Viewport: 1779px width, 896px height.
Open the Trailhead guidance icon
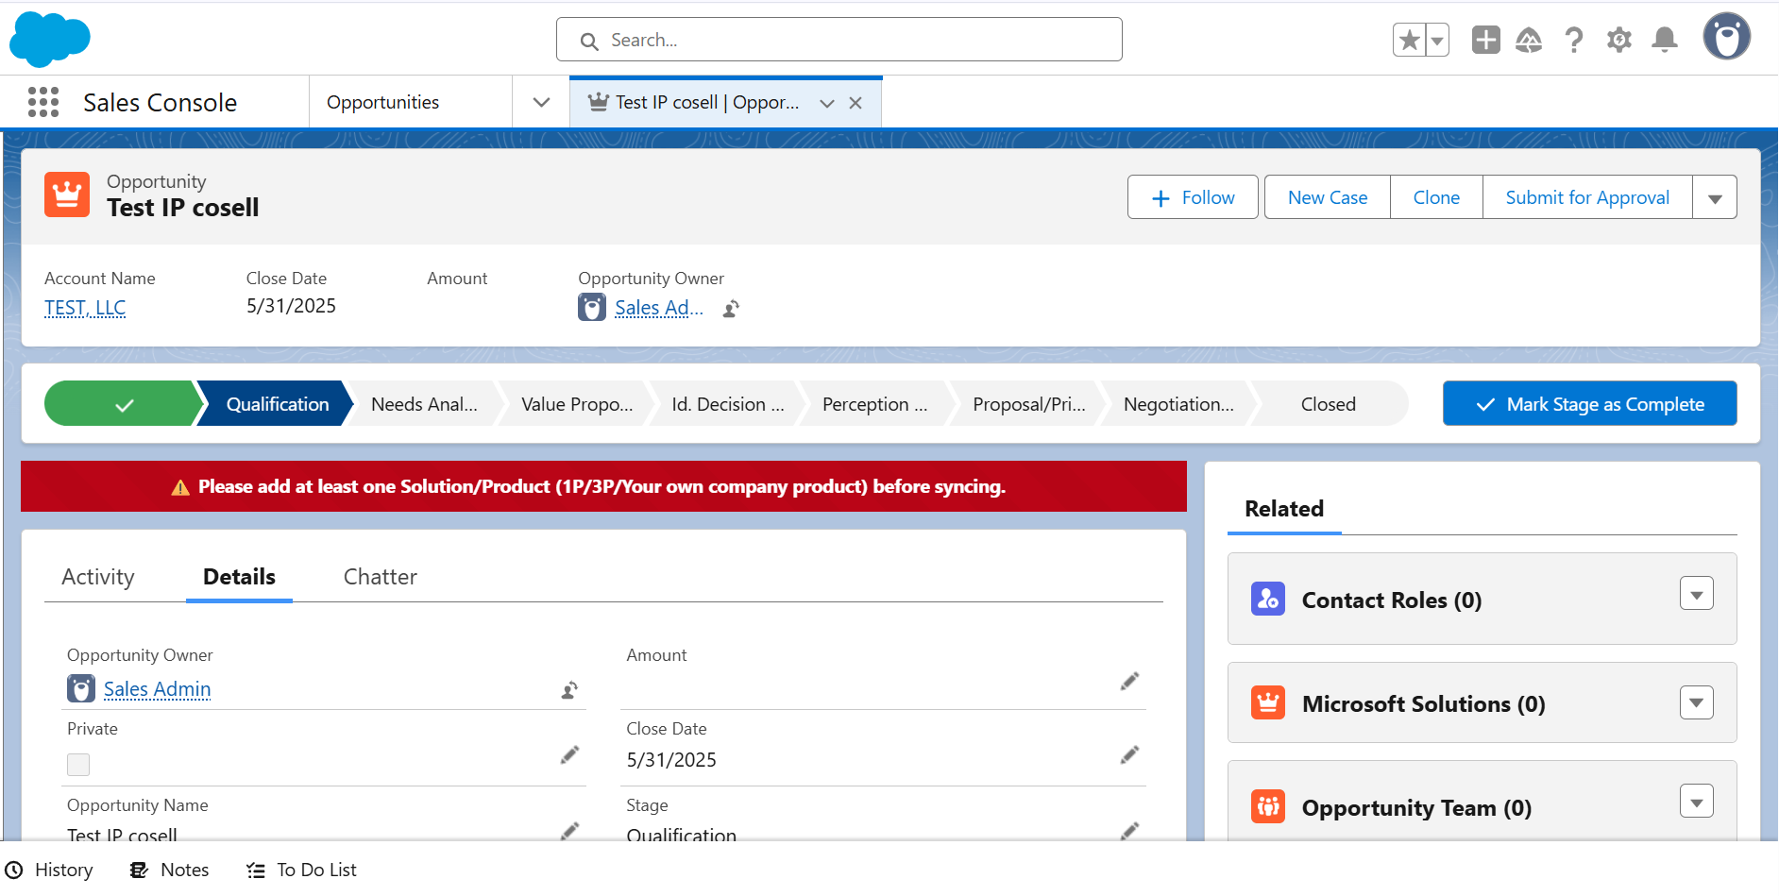click(1529, 40)
